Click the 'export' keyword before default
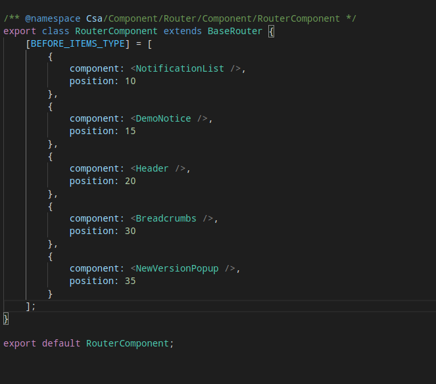Viewport: 436px width, 384px height. [20, 343]
